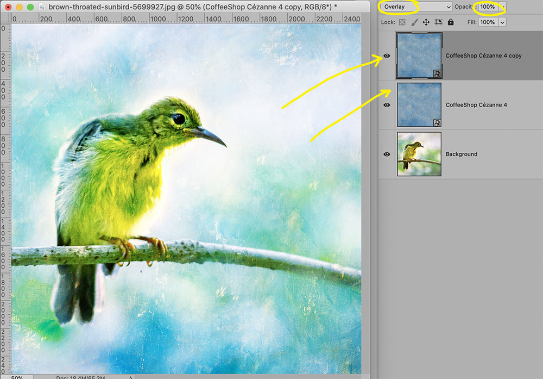
Task: Toggle lock image pixels brush icon
Action: [x=414, y=22]
